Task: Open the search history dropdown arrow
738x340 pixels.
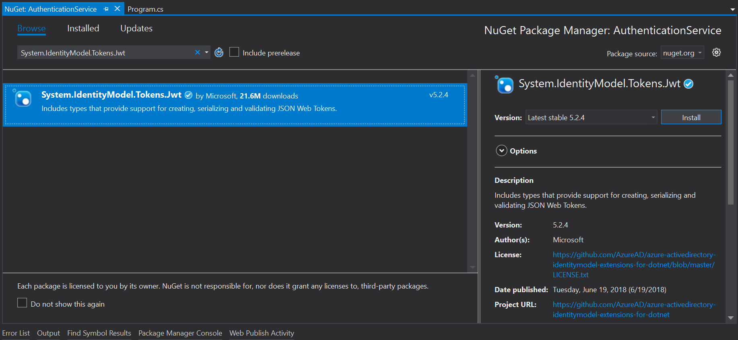Action: 206,52
